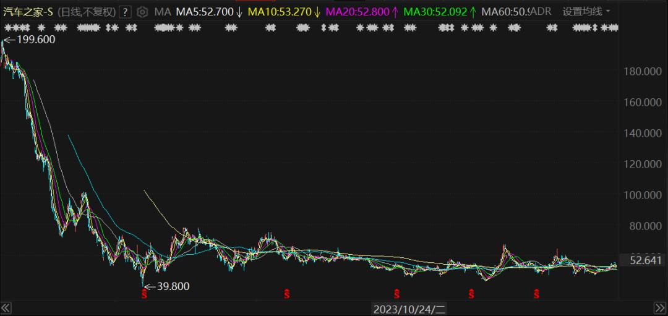Click the 2023/10/24/二 date marker
The height and width of the screenshot is (316, 668).
409,309
